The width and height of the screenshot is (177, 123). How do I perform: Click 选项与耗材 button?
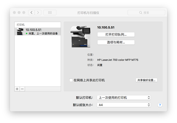116,42
